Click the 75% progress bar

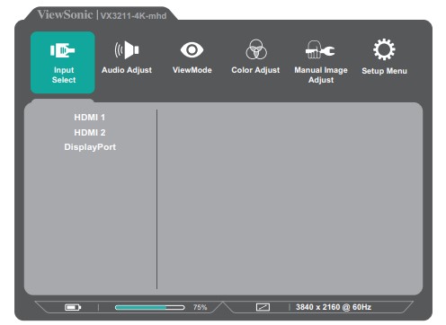point(150,307)
